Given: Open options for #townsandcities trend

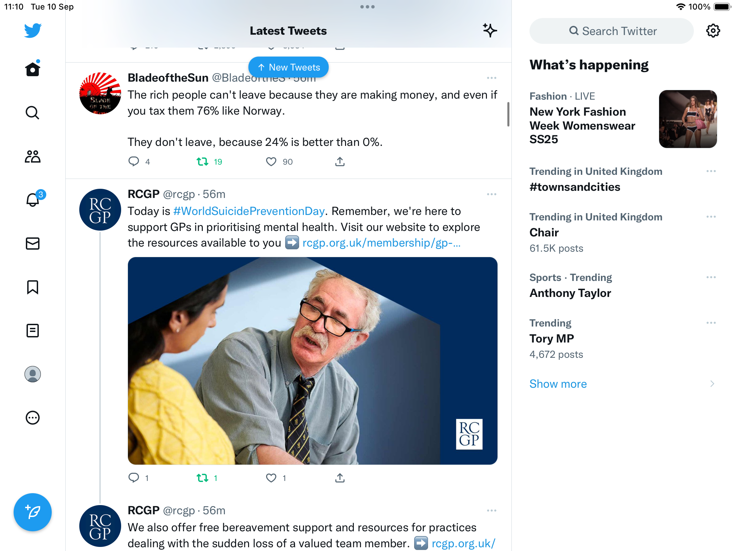Looking at the screenshot, I should pos(711,171).
